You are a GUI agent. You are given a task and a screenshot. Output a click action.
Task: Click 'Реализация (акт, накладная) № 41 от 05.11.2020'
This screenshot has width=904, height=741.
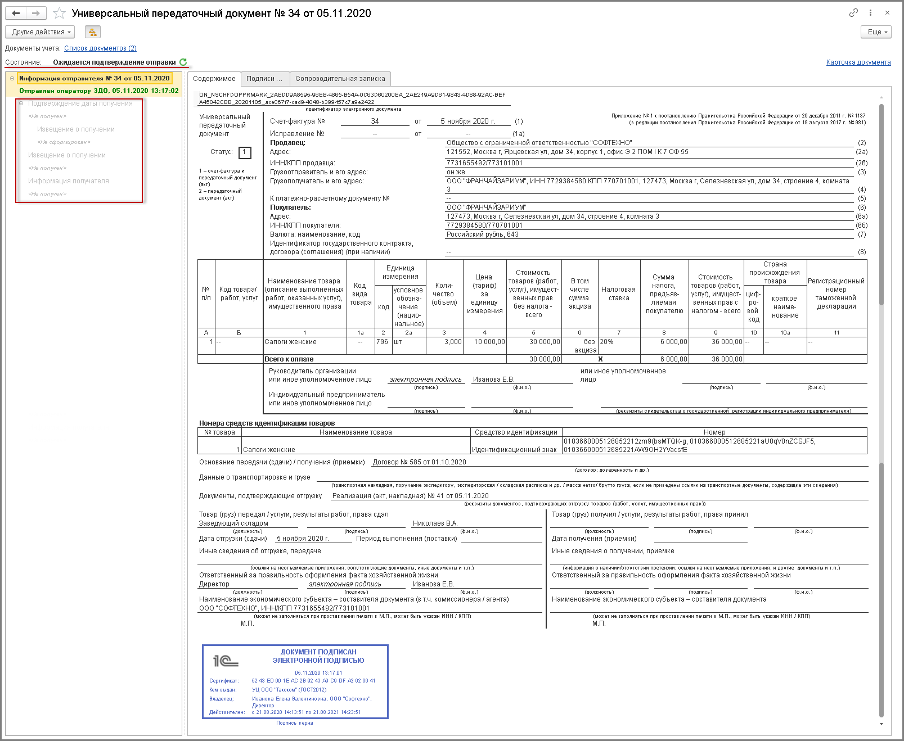coord(411,496)
